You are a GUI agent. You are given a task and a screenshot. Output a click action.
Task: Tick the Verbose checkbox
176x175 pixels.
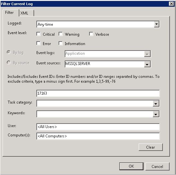click(91, 34)
